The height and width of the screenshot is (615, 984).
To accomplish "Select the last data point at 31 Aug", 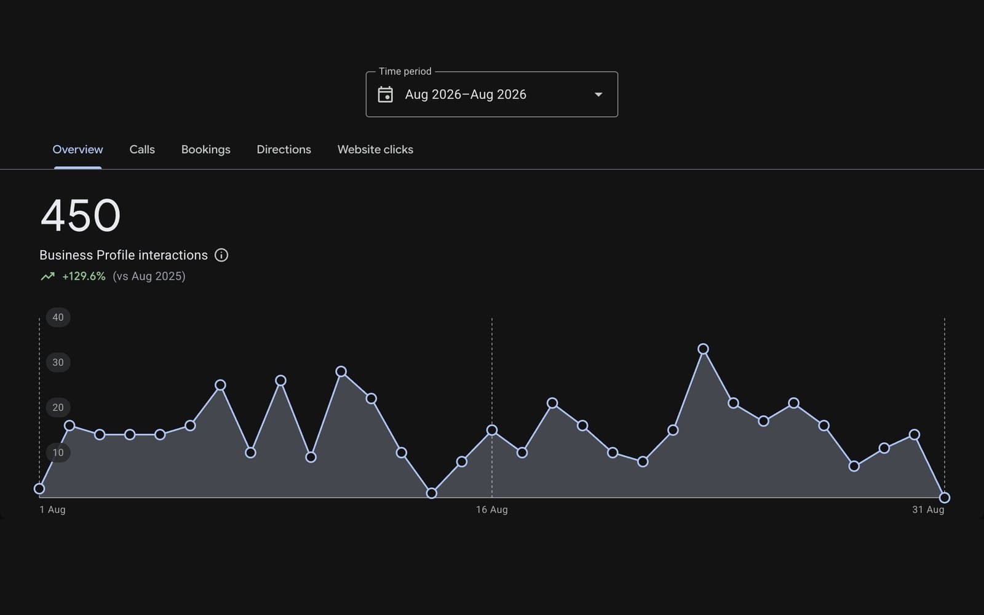I will (945, 498).
